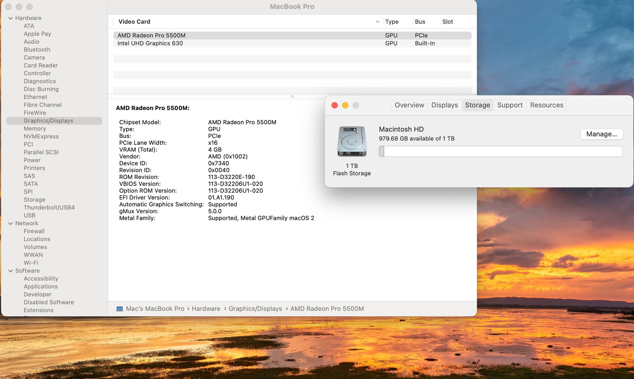The image size is (634, 379).
Task: Switch to the Overview tab
Action: [x=409, y=105]
